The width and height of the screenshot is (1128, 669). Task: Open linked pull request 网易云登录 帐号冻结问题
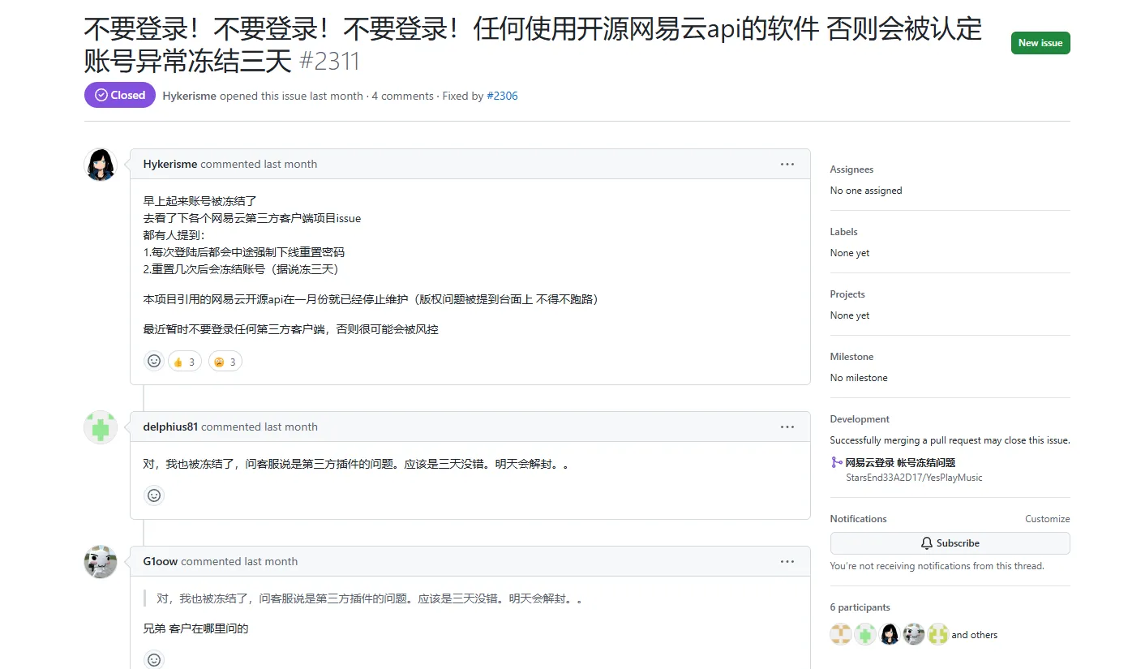tap(900, 463)
